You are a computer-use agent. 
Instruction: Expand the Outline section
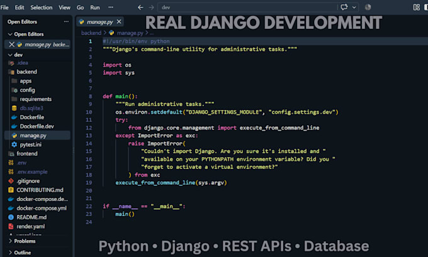[x=20, y=253]
